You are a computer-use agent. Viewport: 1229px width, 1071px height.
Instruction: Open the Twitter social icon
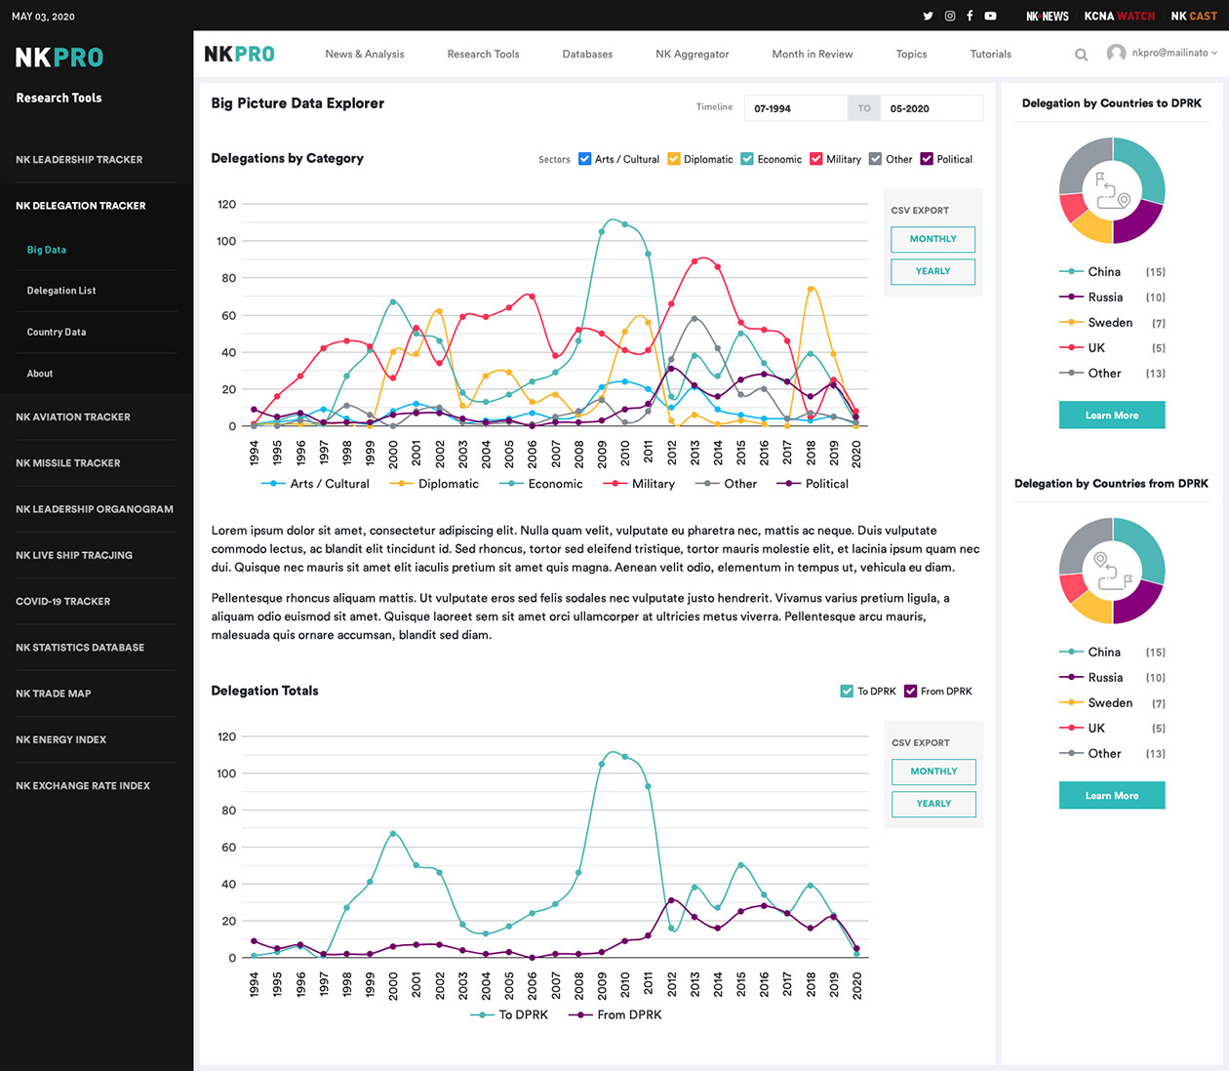click(928, 16)
